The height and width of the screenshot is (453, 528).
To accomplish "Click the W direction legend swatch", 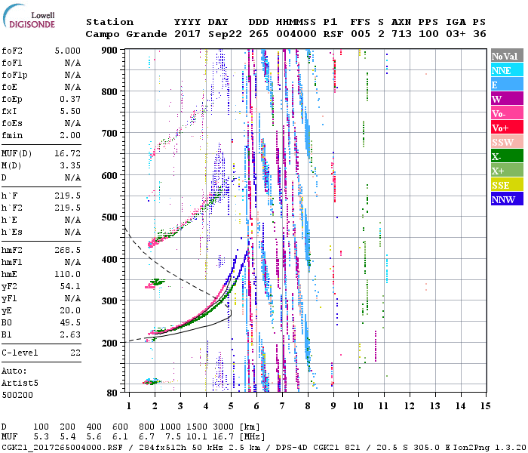I will 507,98.
